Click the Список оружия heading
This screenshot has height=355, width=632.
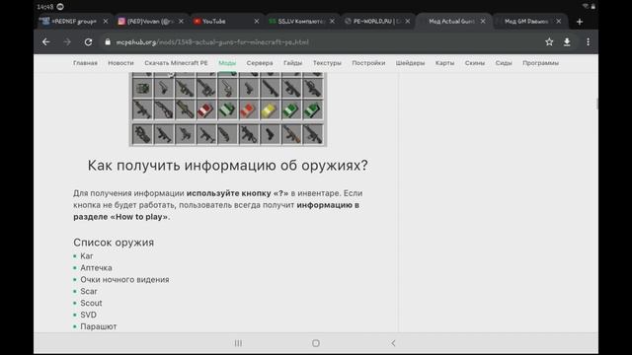pyautogui.click(x=114, y=243)
